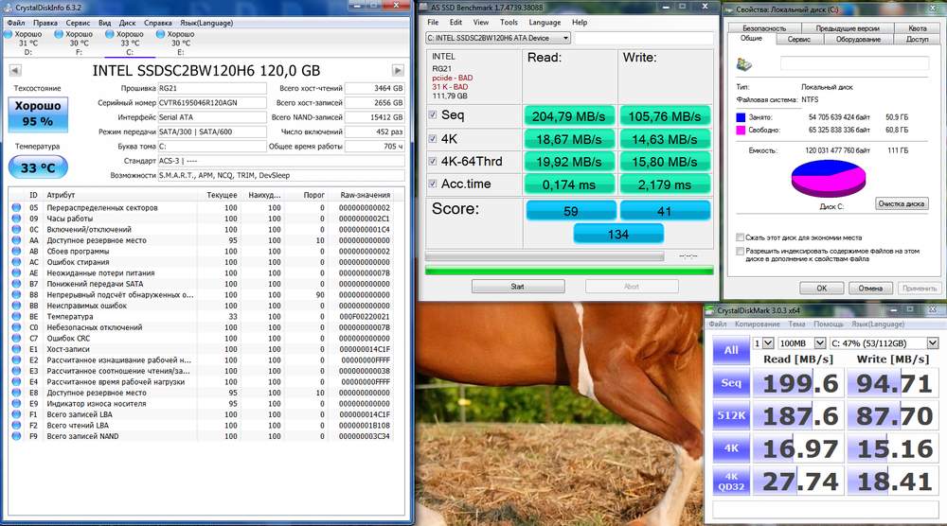Click the drive icon in the Properties dialog
The height and width of the screenshot is (526, 947).
coord(744,64)
